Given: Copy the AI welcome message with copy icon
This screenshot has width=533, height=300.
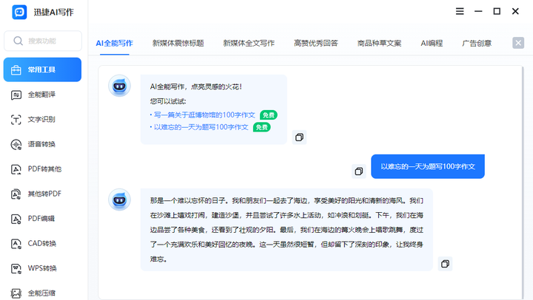Looking at the screenshot, I should pos(300,137).
